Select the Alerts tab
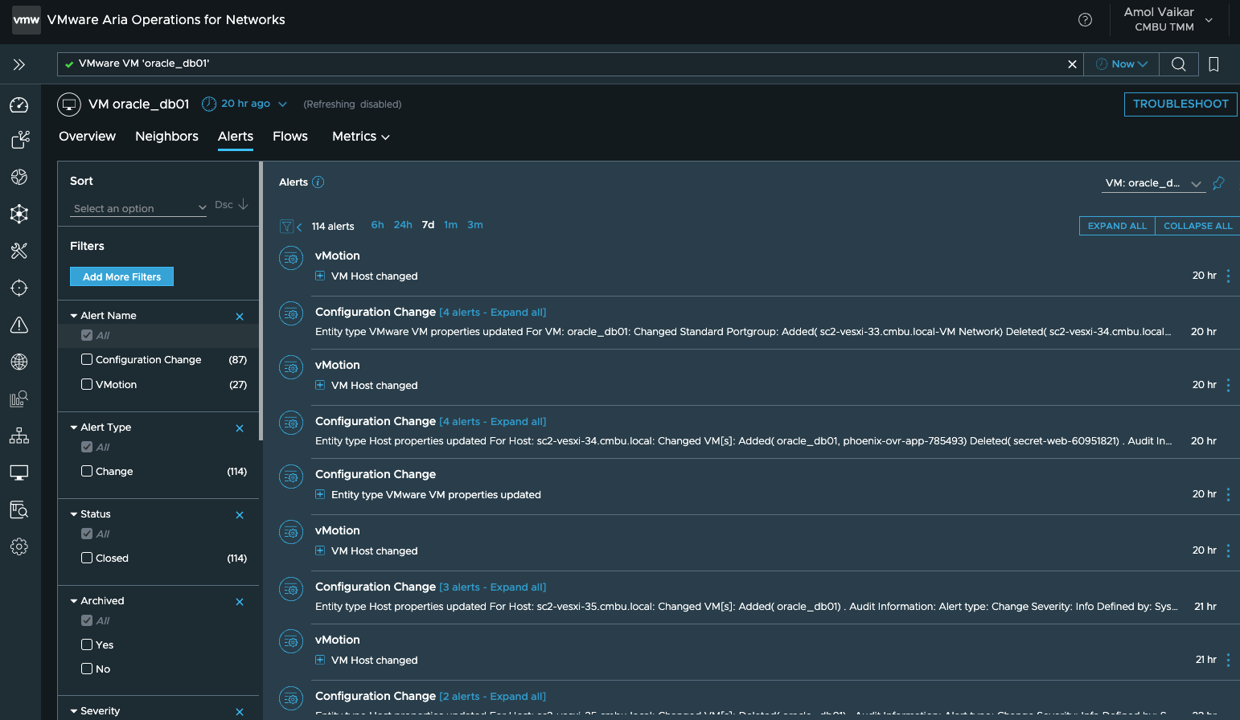Viewport: 1240px width, 720px height. tap(236, 137)
